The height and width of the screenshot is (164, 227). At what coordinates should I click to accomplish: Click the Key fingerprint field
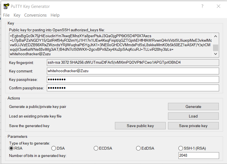(x=133, y=63)
